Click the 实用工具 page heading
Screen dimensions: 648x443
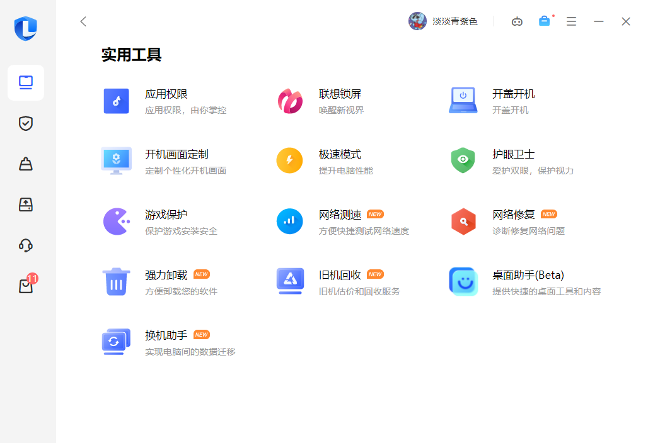131,55
